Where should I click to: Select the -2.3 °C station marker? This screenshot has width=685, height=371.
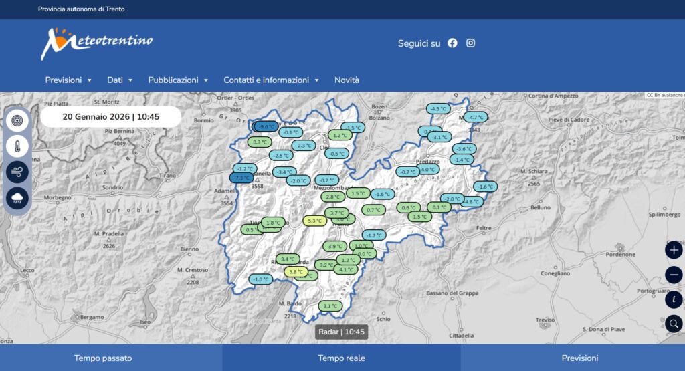tap(304, 145)
